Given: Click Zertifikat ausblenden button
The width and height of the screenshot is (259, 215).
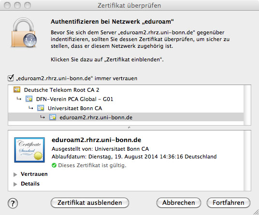Looking at the screenshot, I should [90, 202].
